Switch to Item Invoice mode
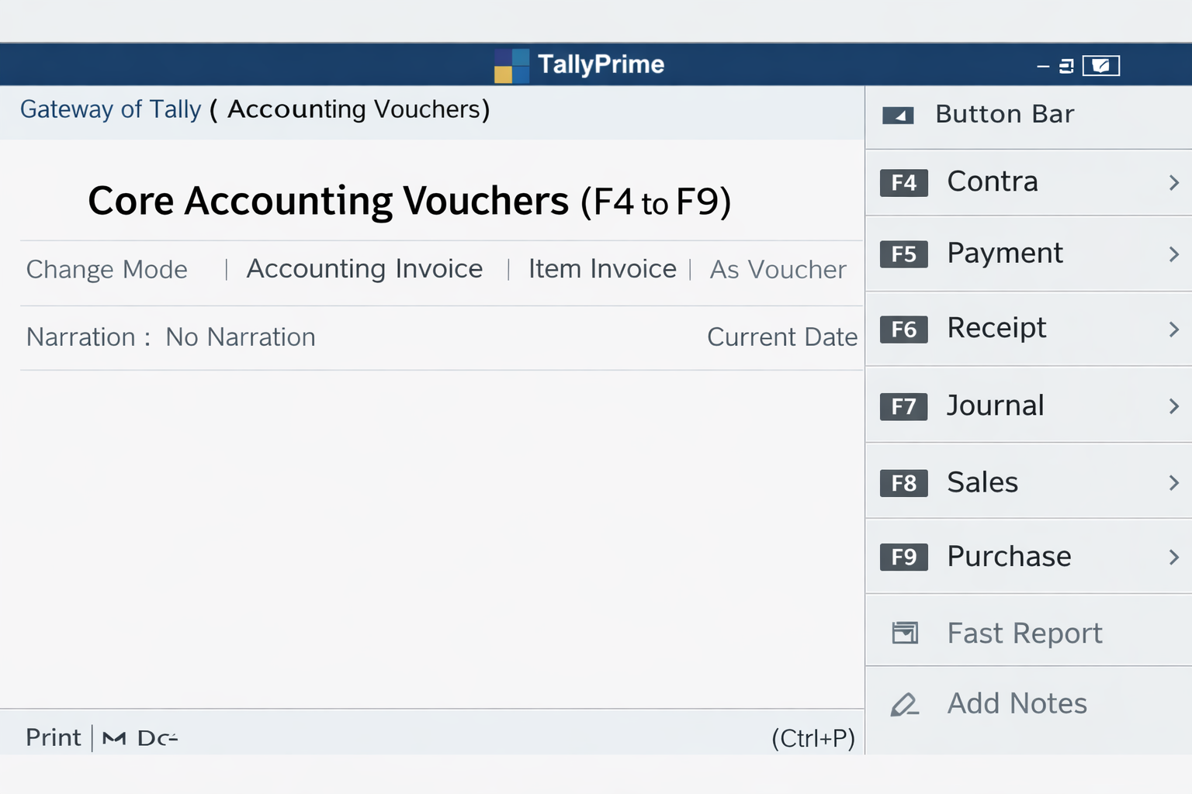The image size is (1192, 794). point(601,268)
